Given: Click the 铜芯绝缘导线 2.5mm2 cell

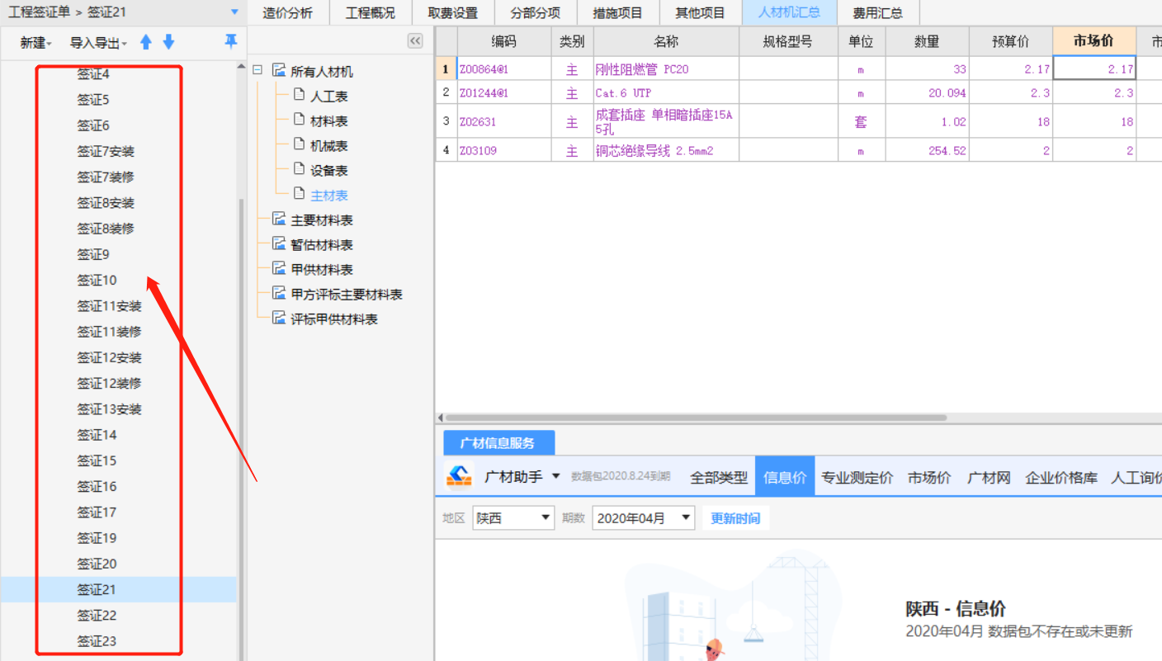Looking at the screenshot, I should pos(666,150).
